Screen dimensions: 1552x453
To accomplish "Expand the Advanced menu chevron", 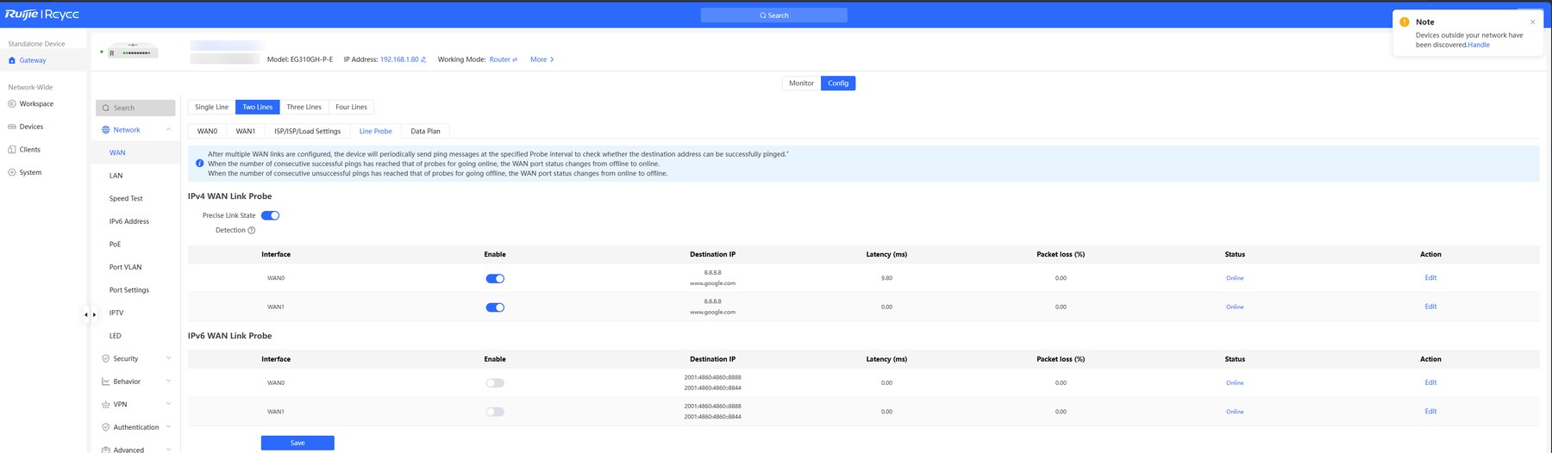I will coord(168,450).
